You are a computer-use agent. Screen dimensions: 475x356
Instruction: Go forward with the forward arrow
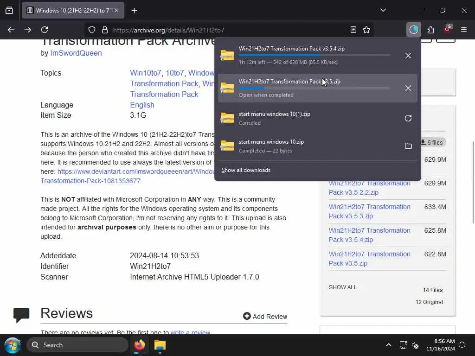28,30
